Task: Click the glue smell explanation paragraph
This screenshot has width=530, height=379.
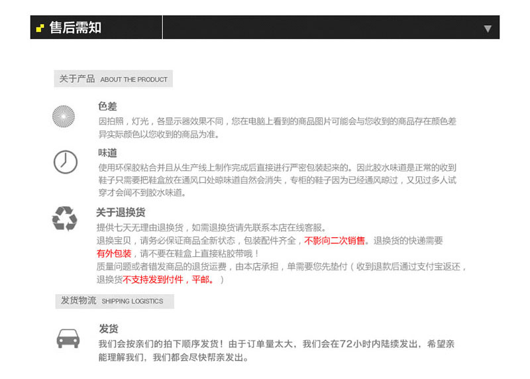Action: [277, 180]
